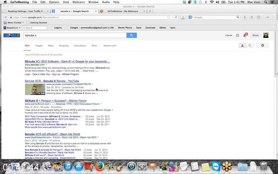Click RoboForm Sync button
278x174 pixels.
[x=173, y=28]
